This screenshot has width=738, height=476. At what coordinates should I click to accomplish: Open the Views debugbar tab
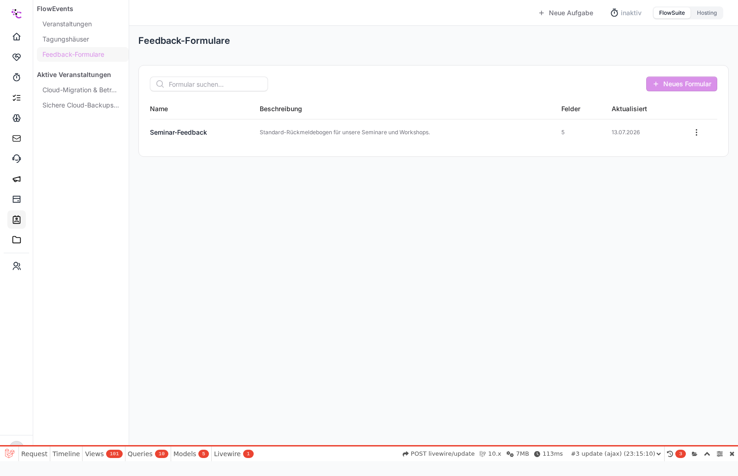click(103, 454)
